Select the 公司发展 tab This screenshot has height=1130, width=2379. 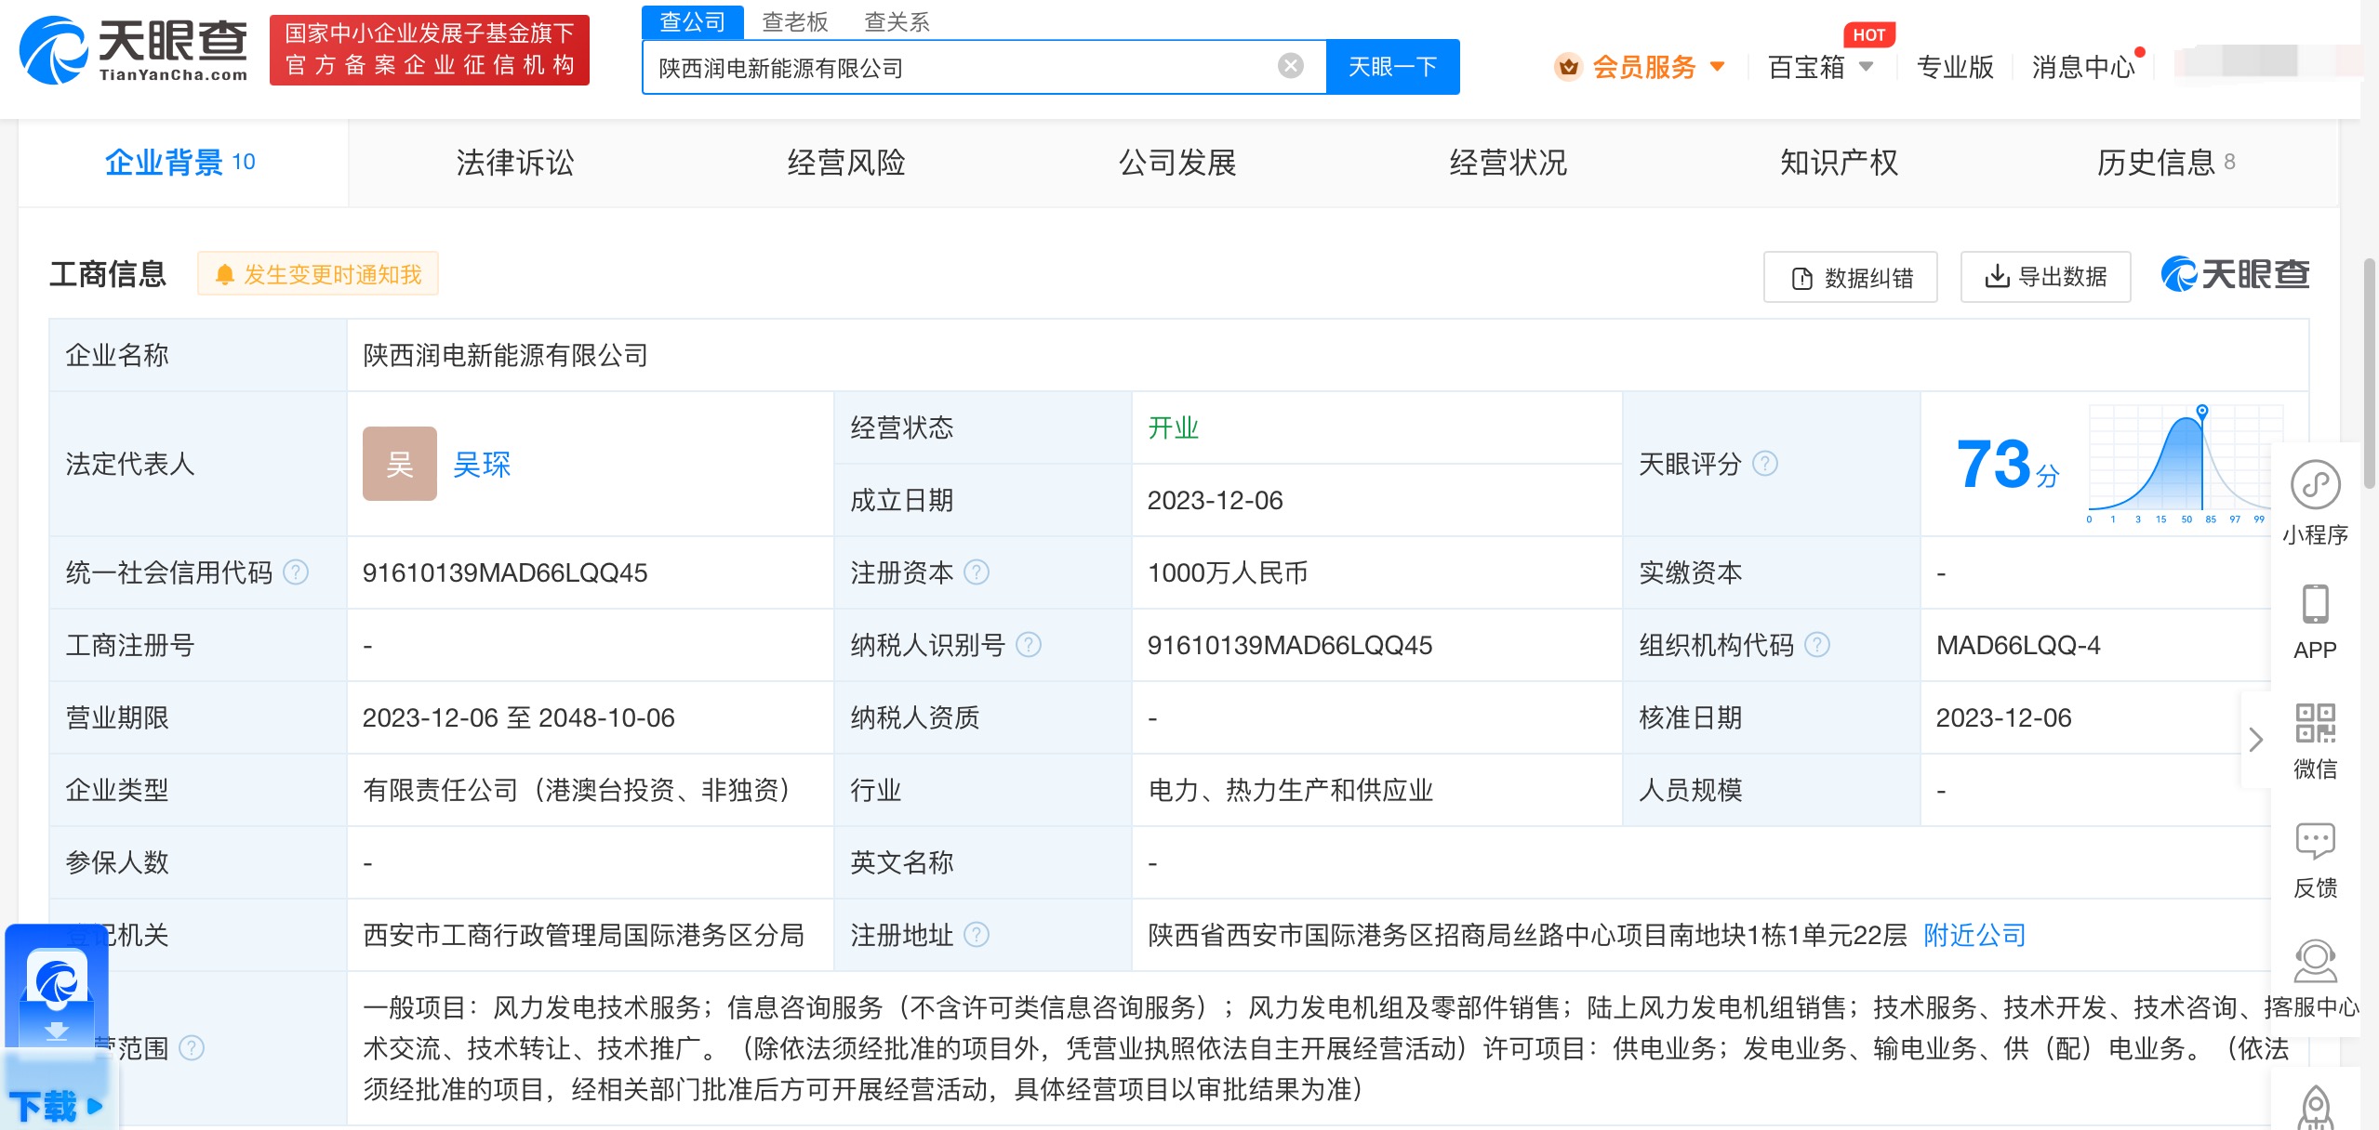[x=1176, y=163]
